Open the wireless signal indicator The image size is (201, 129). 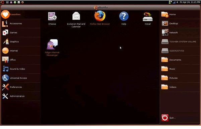point(174,2)
